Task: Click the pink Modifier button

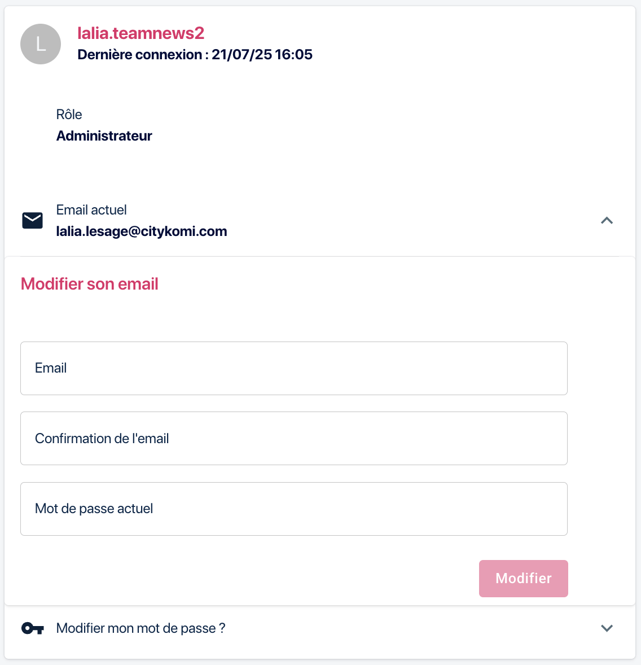Action: [x=523, y=579]
